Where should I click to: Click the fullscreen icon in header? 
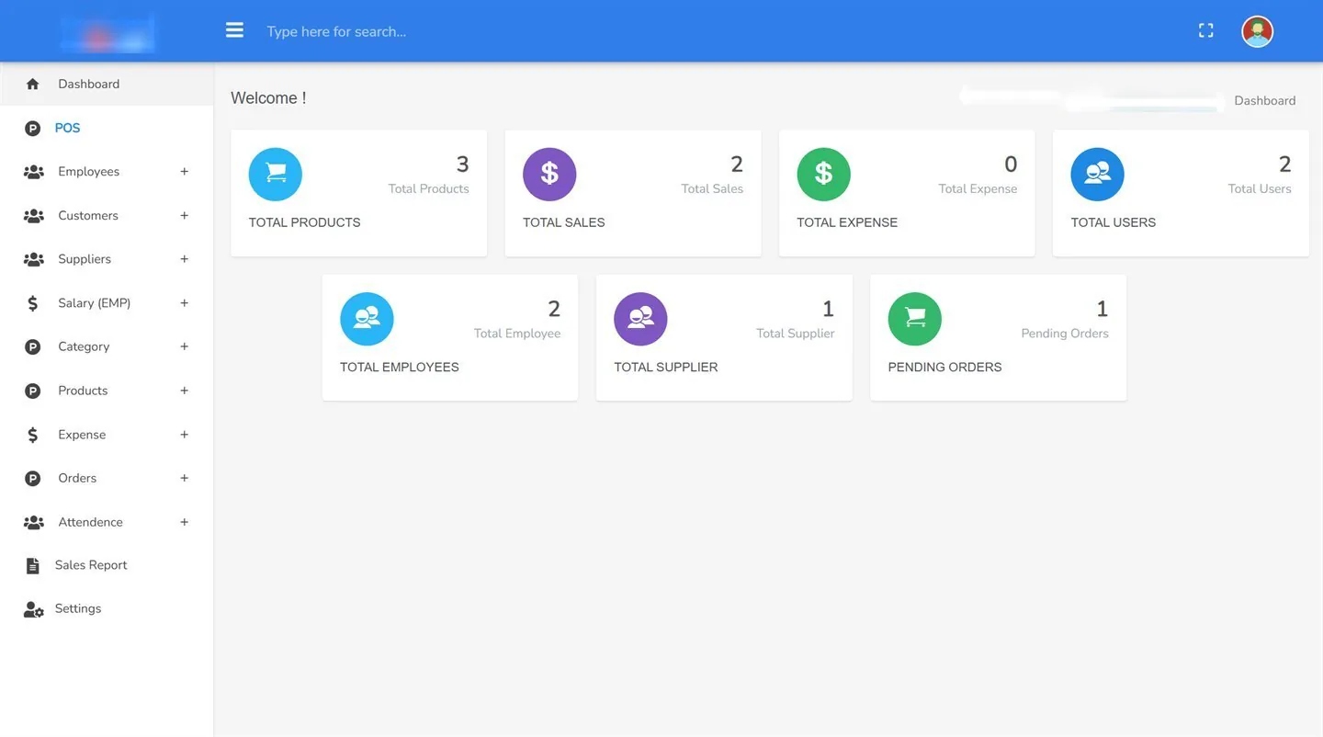pyautogui.click(x=1206, y=31)
